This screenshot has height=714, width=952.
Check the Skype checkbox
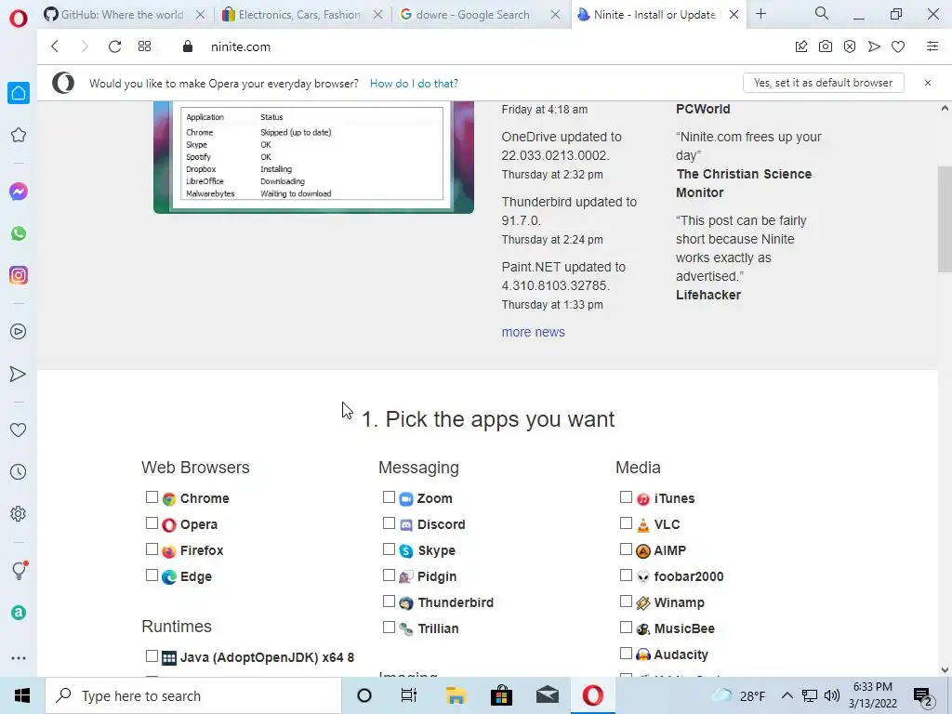[390, 549]
